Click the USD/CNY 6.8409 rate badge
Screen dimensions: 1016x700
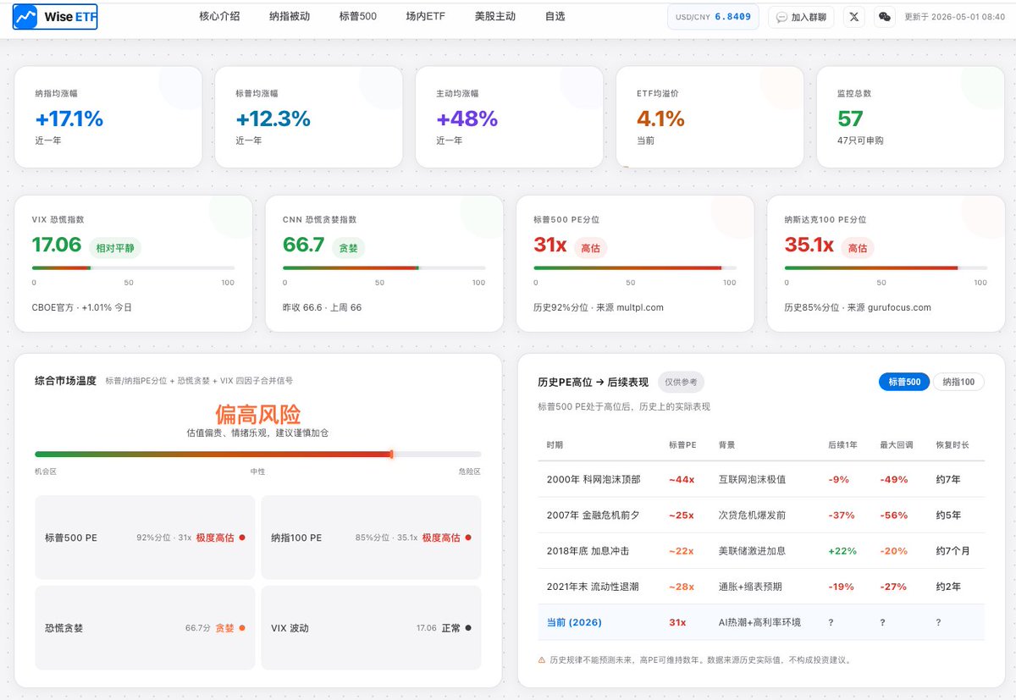tap(713, 17)
